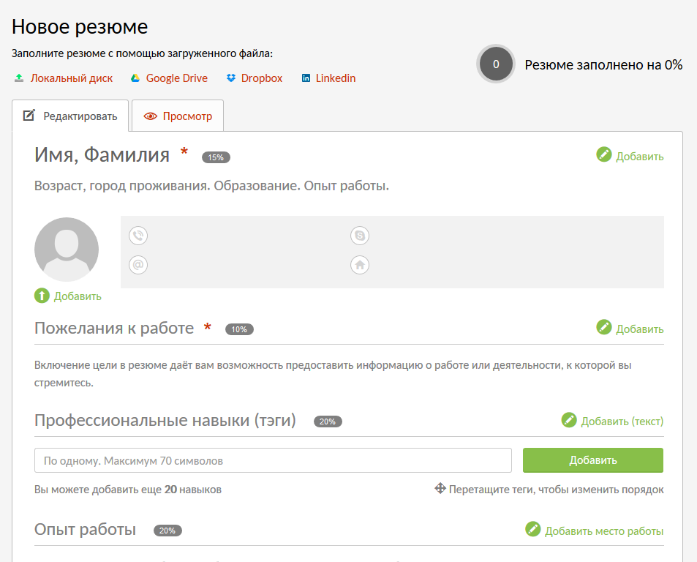Click the resume completion progress circle
Image resolution: width=697 pixels, height=562 pixels.
pos(496,64)
